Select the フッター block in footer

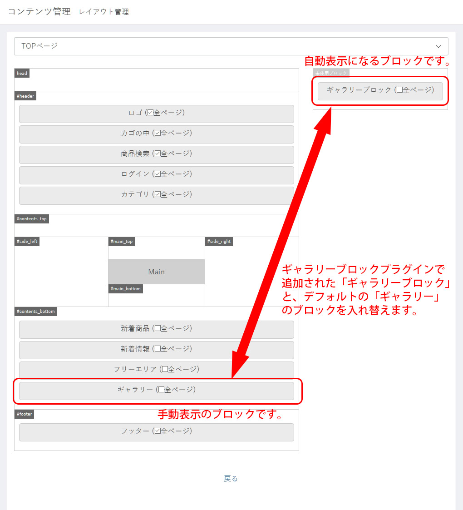[157, 432]
